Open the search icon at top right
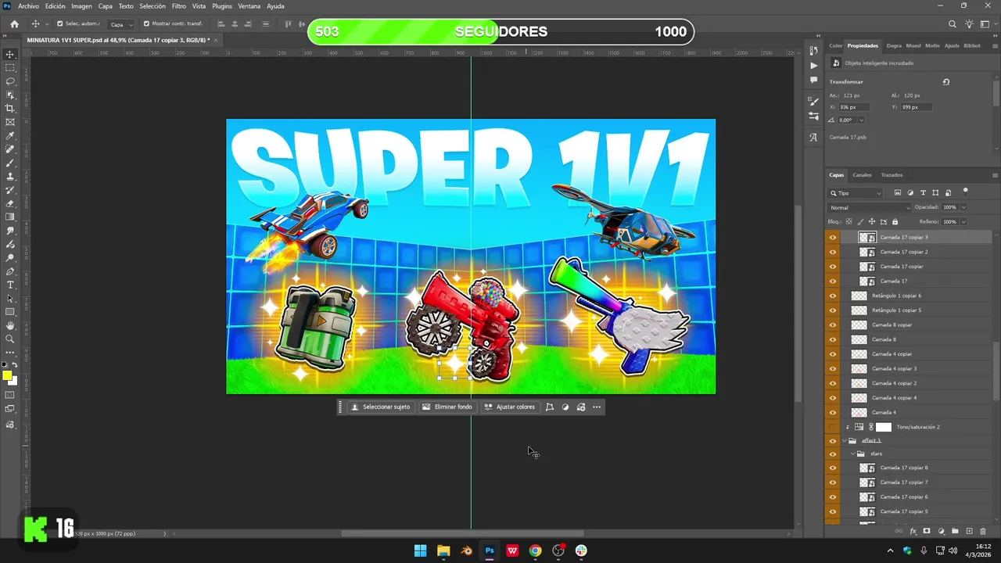This screenshot has height=563, width=1001. (x=952, y=24)
